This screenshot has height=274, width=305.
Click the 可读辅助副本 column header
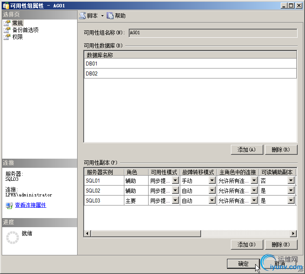(277, 172)
